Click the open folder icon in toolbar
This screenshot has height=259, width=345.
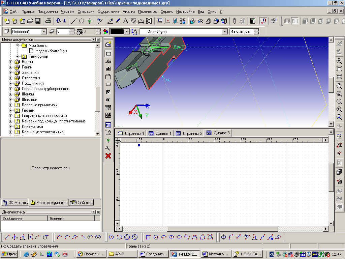click(30, 21)
